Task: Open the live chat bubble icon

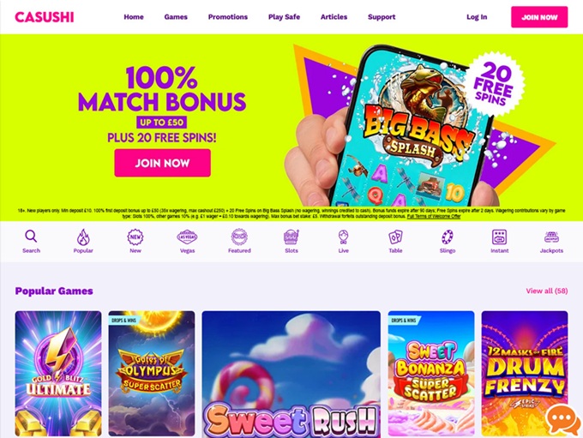Action: click(562, 419)
